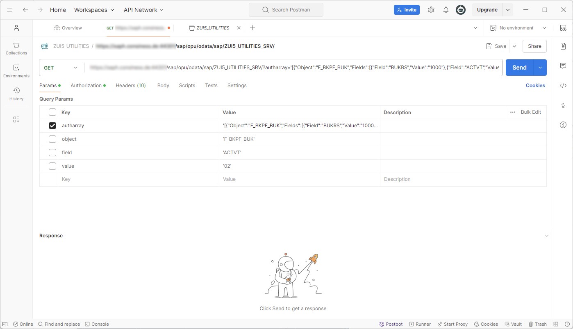Screen dimensions: 573x329
Task: Open the user avatar menu
Action: (x=461, y=10)
